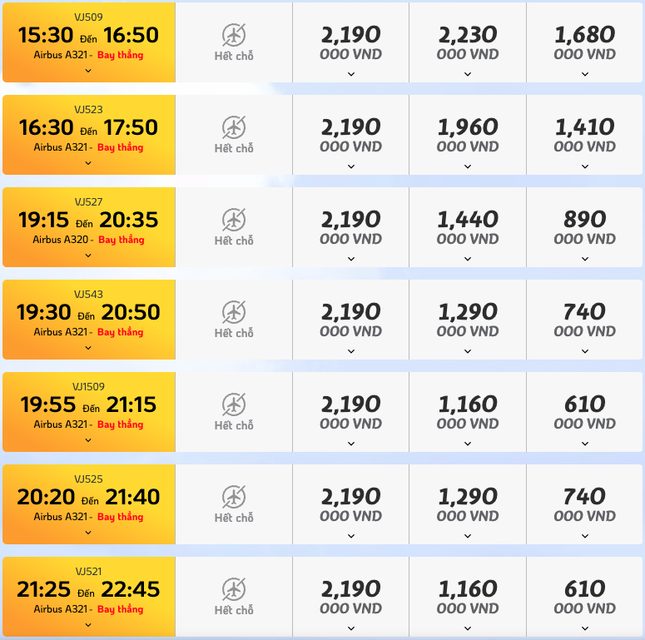
Task: Click sold-out plane icon for flight VJ543
Action: click(234, 312)
